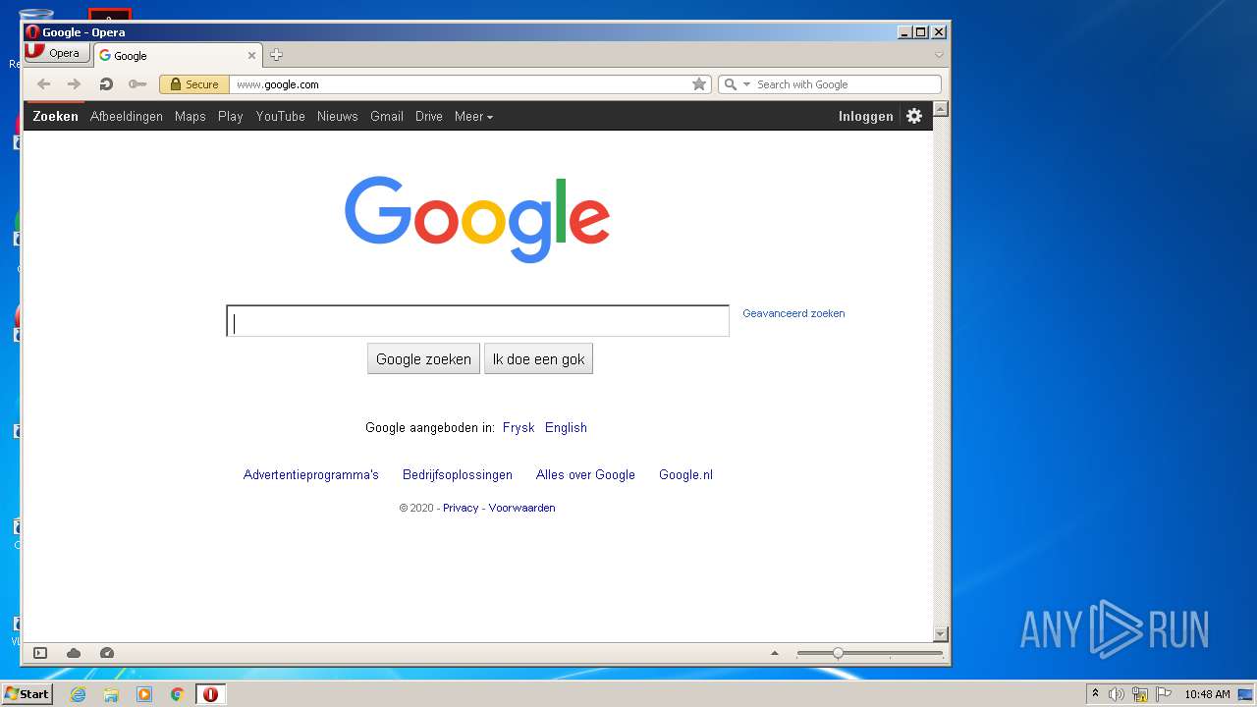Toggle the panel icon in status bar
The image size is (1257, 707).
(x=40, y=653)
